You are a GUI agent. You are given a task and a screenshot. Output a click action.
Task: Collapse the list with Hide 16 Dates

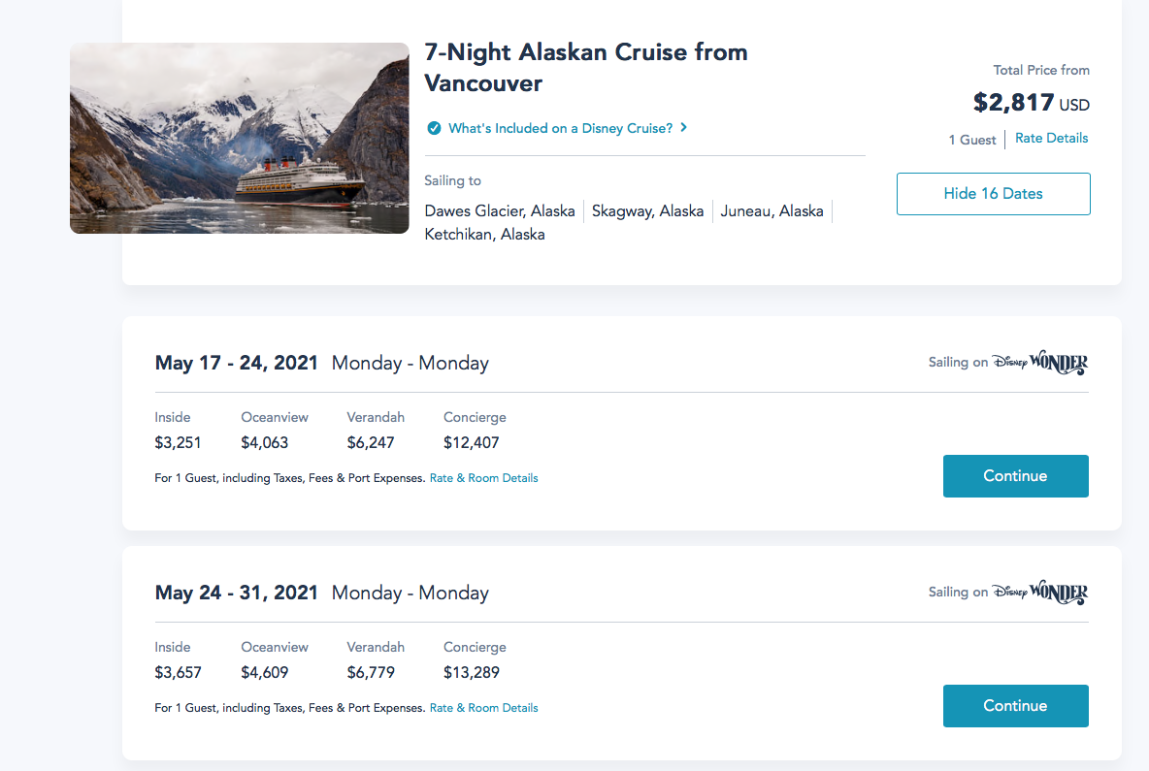point(993,194)
